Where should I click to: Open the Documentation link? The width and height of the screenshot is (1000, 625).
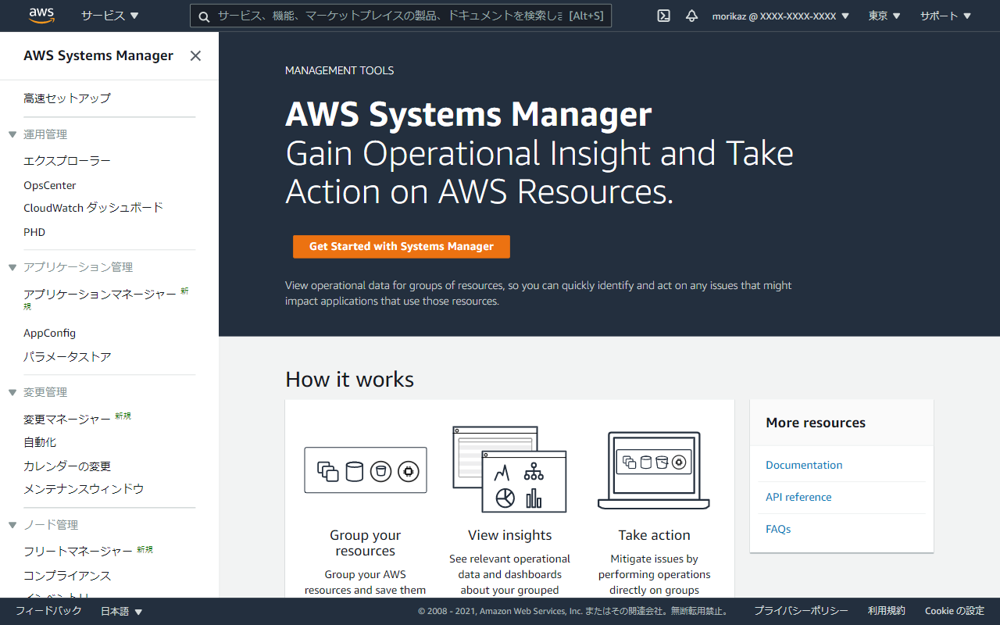tap(804, 465)
